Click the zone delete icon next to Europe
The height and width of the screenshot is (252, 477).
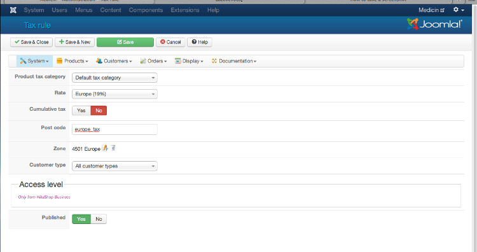113,148
